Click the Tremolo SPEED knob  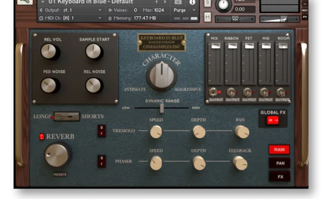pyautogui.click(x=156, y=132)
